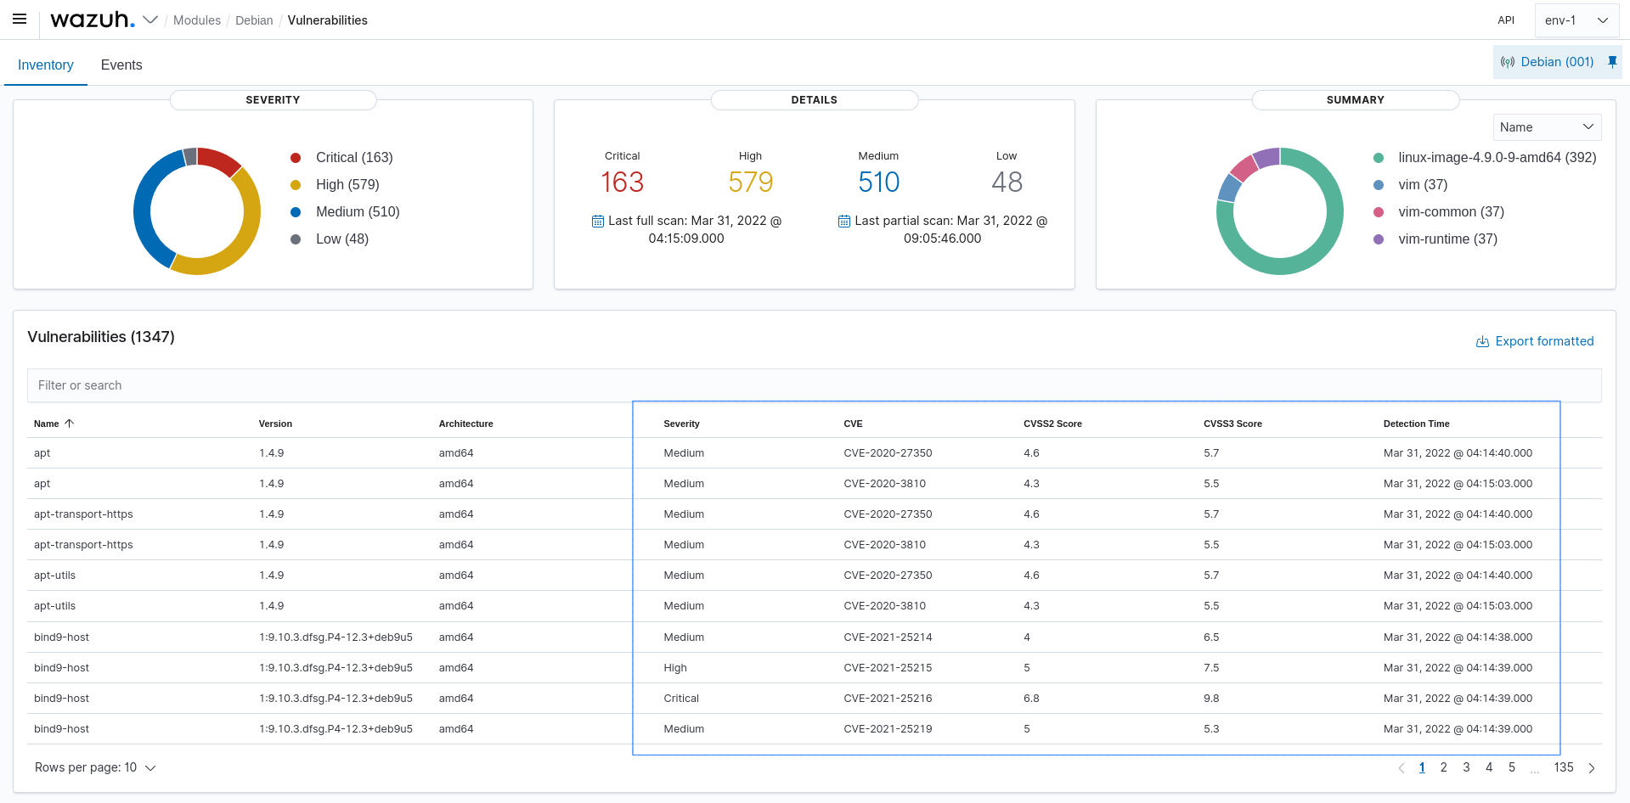1630x803 pixels.
Task: Open the hamburger navigation menu
Action: pyautogui.click(x=19, y=19)
